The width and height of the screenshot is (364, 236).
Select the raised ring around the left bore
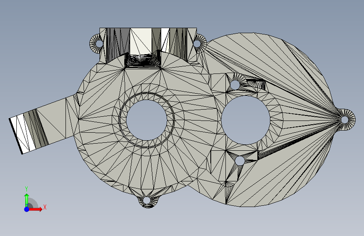(x=147, y=120)
